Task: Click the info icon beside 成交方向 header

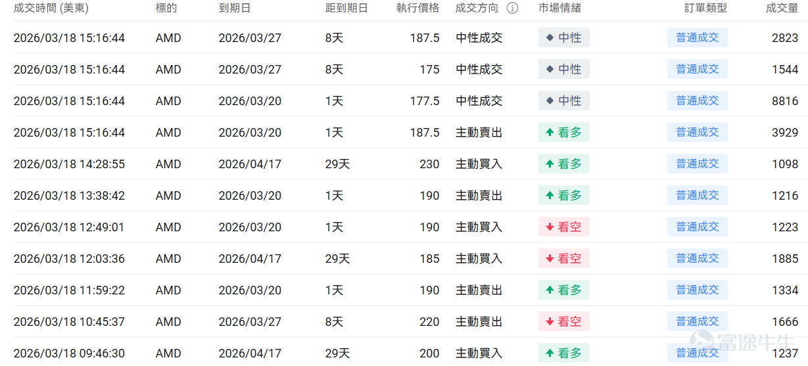Action: point(512,9)
